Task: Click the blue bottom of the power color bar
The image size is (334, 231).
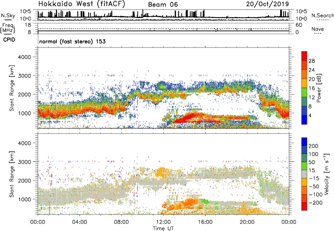Action: pyautogui.click(x=304, y=120)
